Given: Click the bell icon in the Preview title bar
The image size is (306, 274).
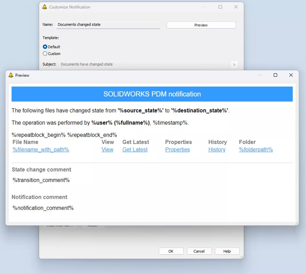Looking at the screenshot, I should [10, 75].
